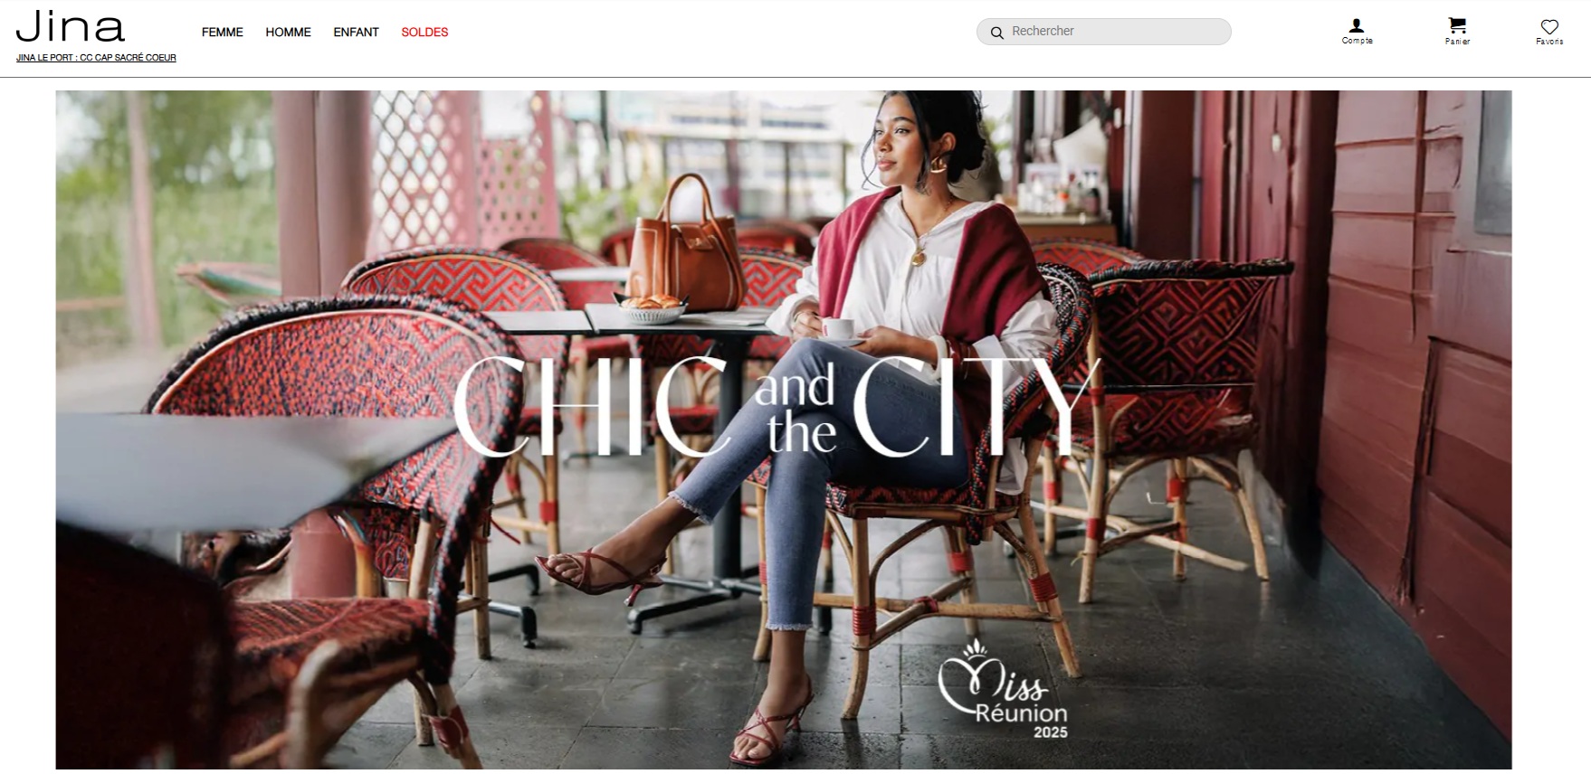
Task: Click the brown leather handbag in banner
Action: click(x=686, y=242)
